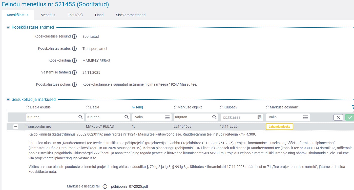Screen dimensions: 354x190
Task: Click info icon beside Kooskõlastav asutus
Action: [x=74, y=49]
